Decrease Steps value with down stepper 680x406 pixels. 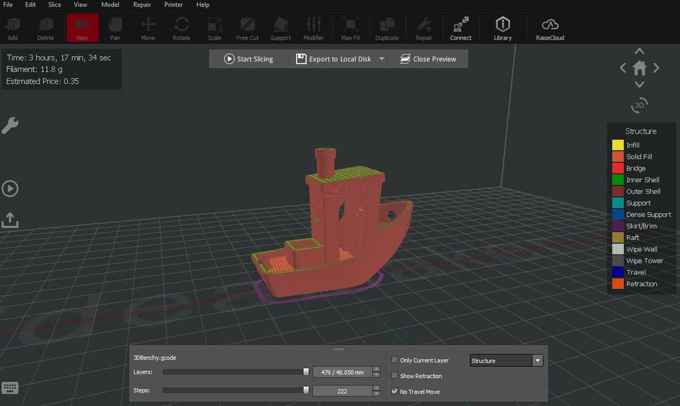(376, 394)
